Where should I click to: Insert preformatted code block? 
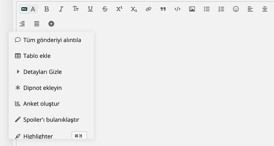click(178, 9)
